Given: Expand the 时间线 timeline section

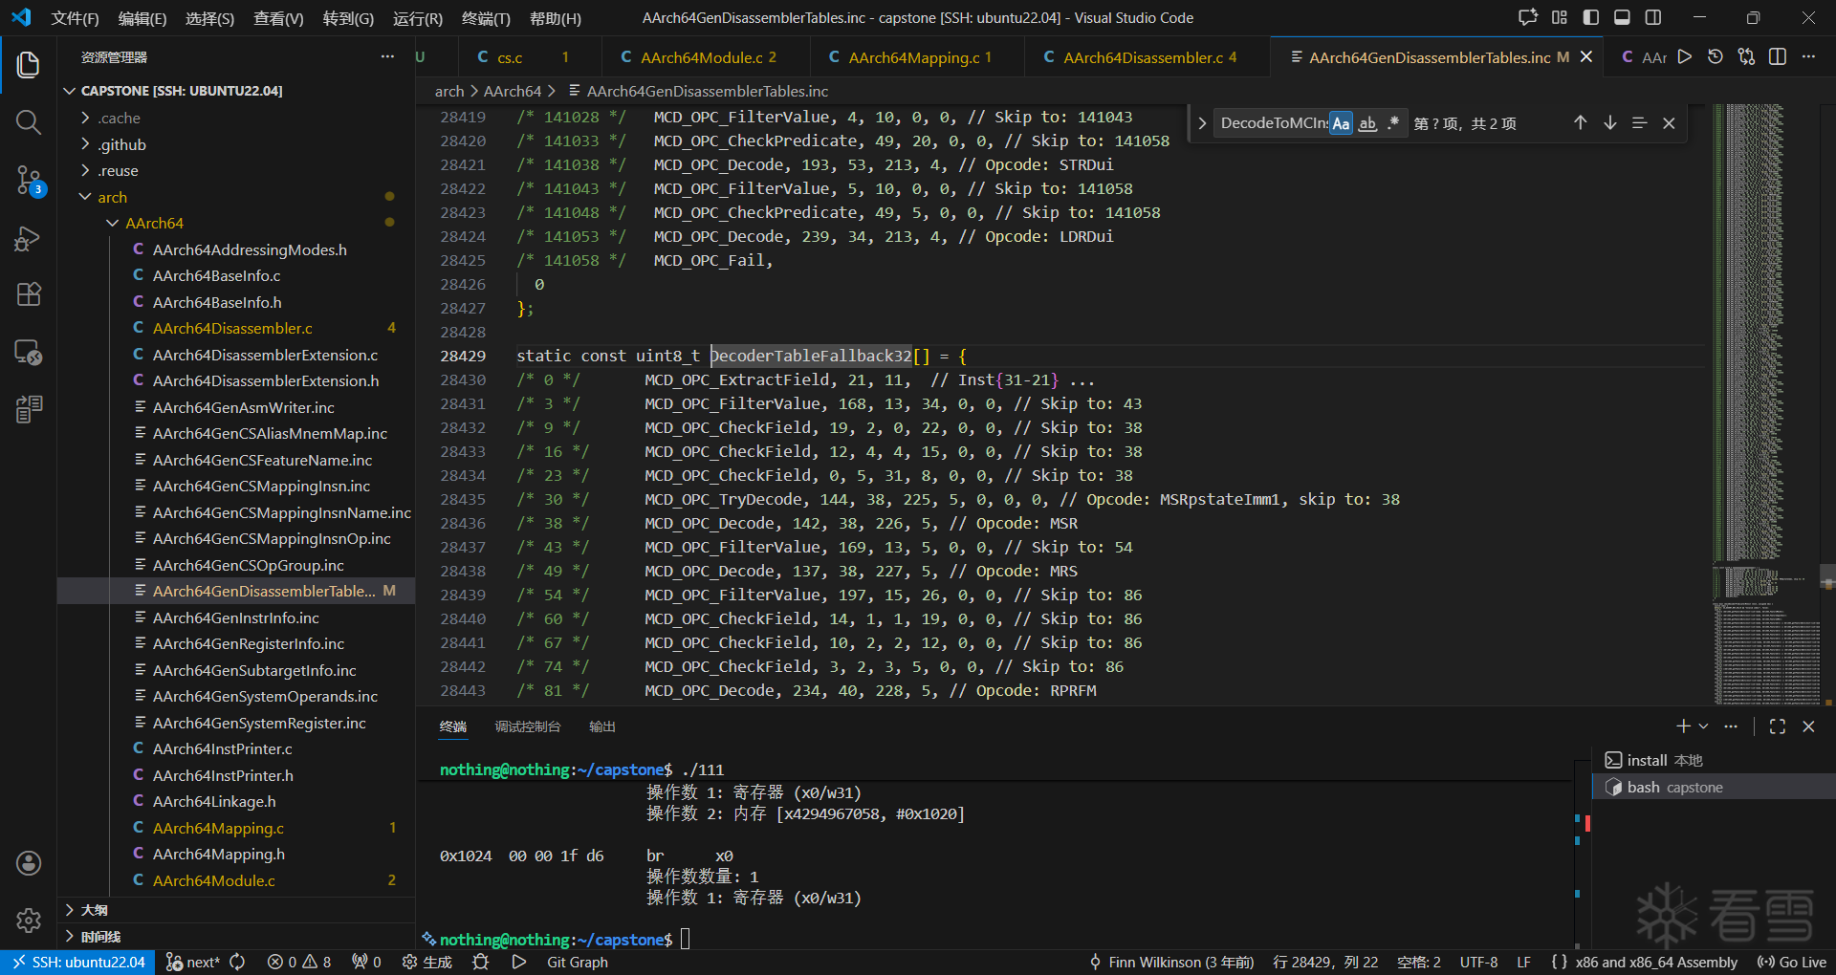Looking at the screenshot, I should (x=236, y=937).
